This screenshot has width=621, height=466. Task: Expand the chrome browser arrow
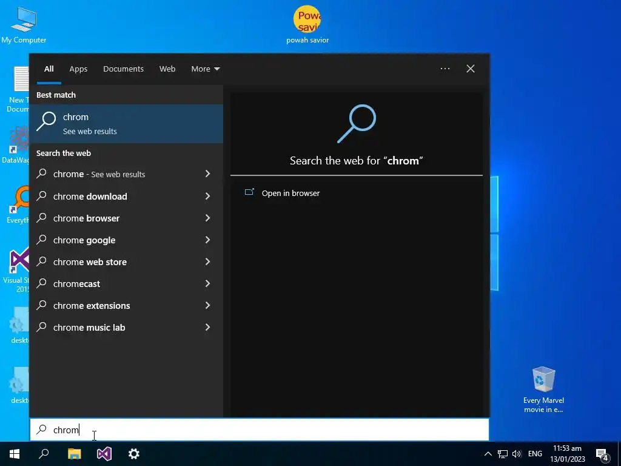click(207, 218)
